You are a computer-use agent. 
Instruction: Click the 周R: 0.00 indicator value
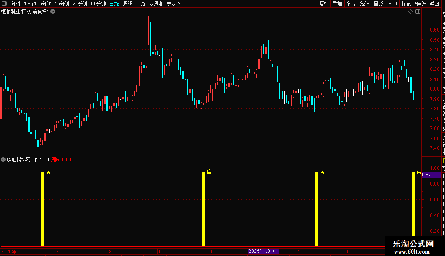click(x=61, y=160)
